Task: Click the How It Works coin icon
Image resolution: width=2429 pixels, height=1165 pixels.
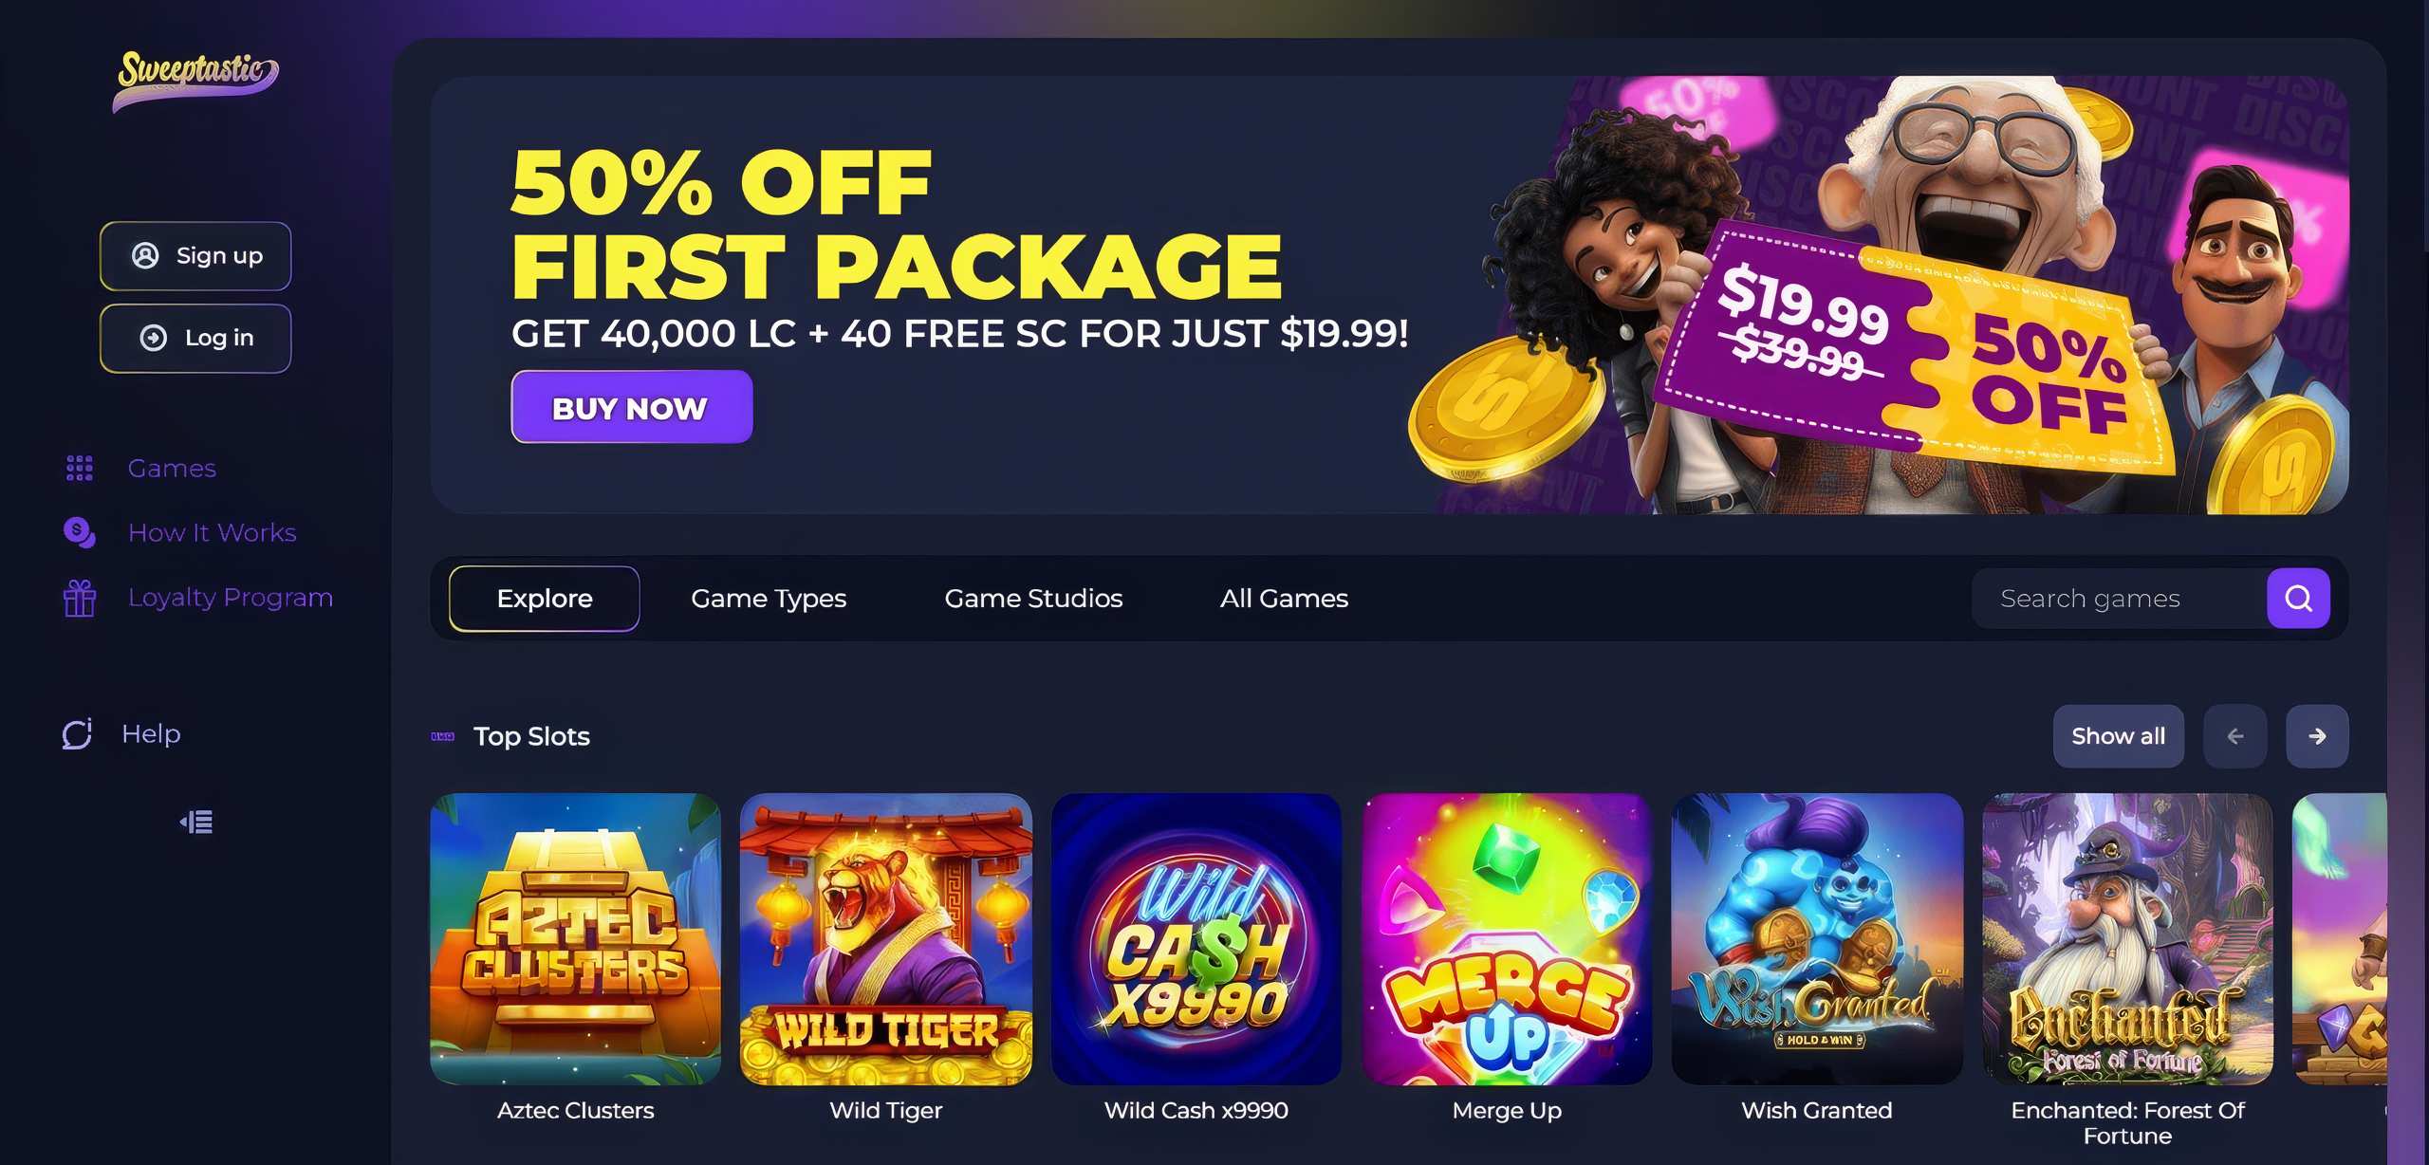Action: (80, 532)
